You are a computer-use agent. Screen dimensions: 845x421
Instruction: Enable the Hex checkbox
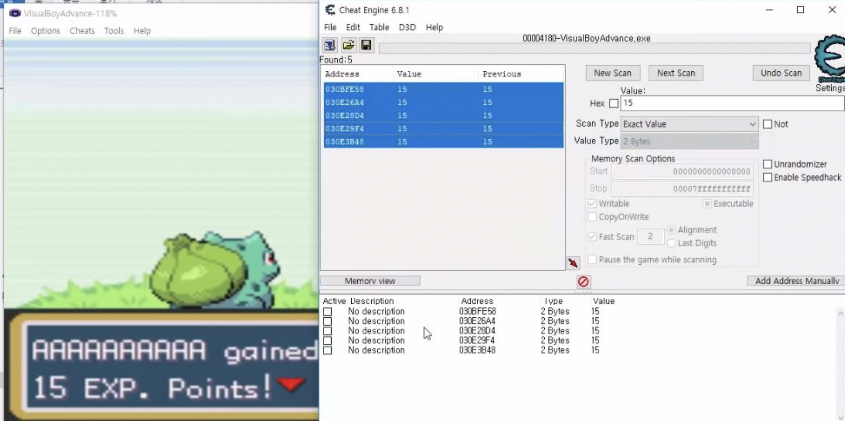614,104
